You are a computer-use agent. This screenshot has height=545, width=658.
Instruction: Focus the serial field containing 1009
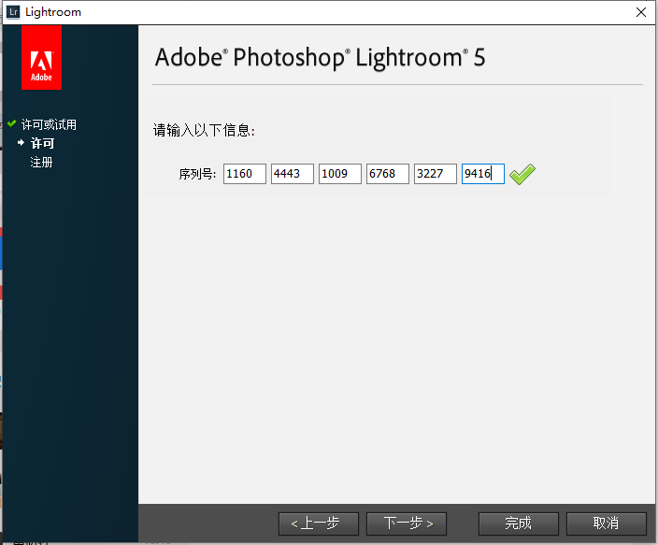click(340, 174)
